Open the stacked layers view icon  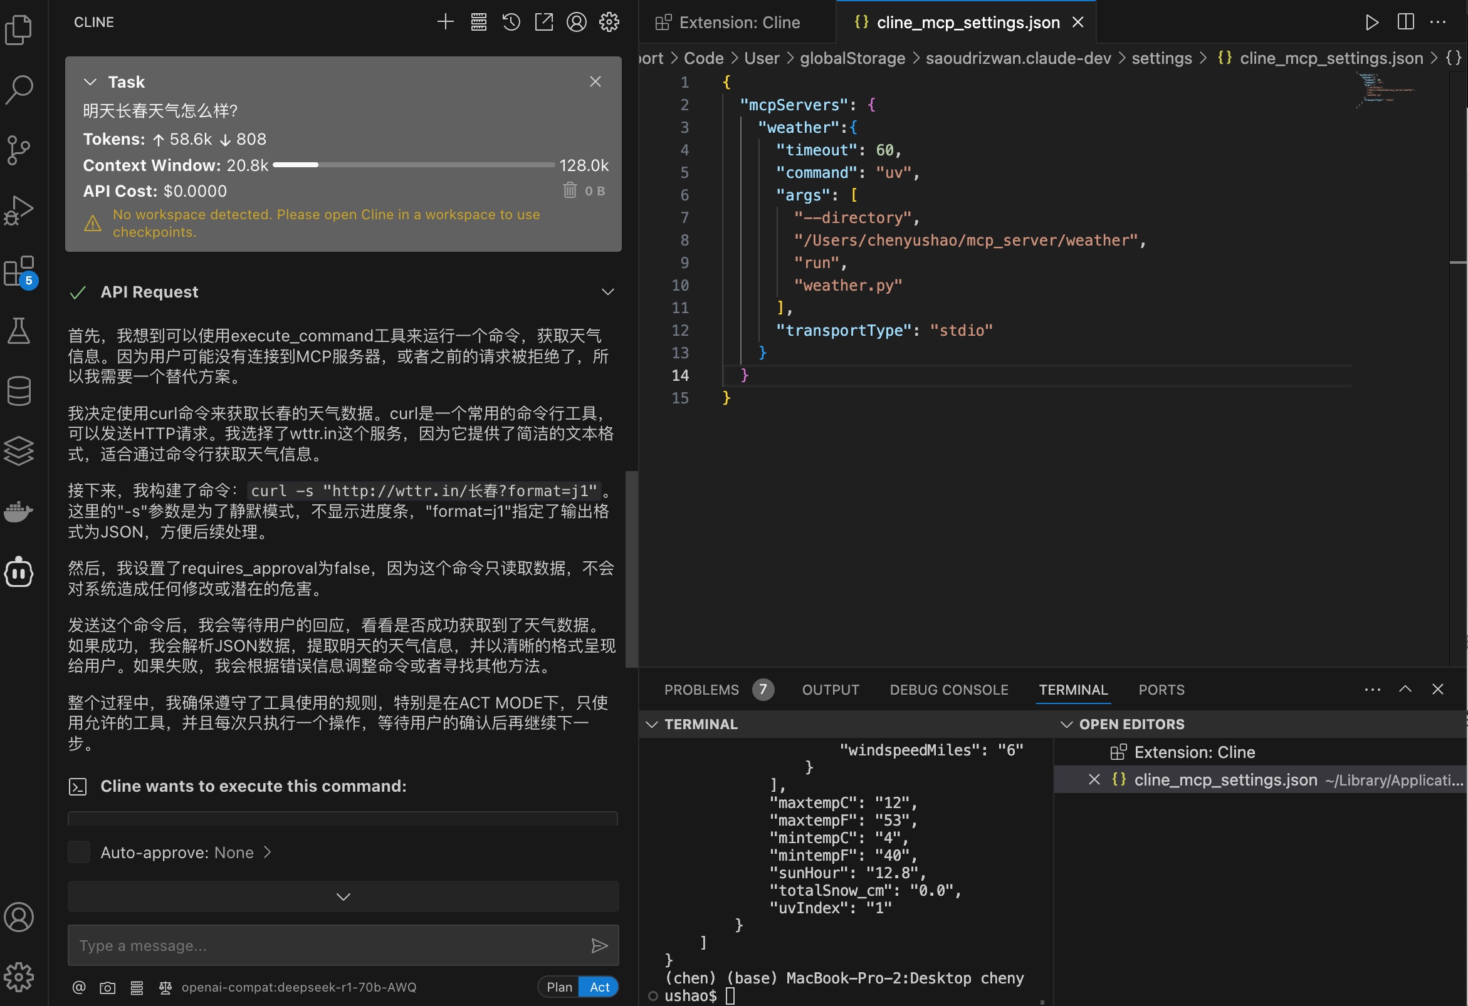point(19,451)
